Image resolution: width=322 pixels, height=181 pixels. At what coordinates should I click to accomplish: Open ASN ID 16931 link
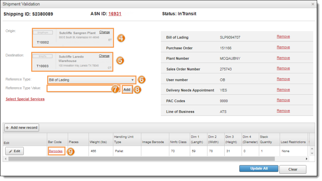(115, 14)
